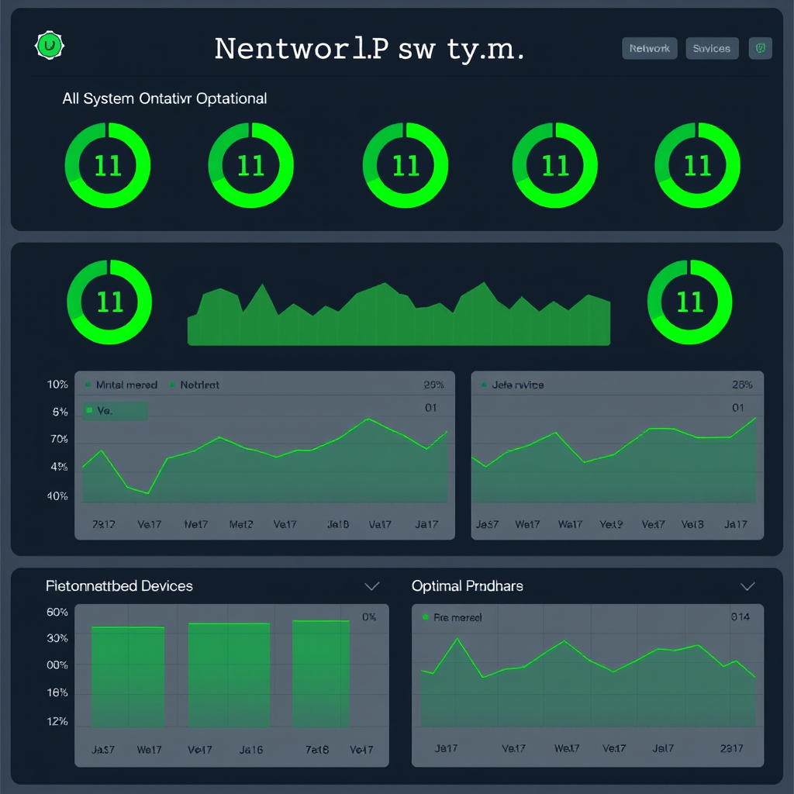Click the 0% value in the Devices bar chart

[369, 616]
